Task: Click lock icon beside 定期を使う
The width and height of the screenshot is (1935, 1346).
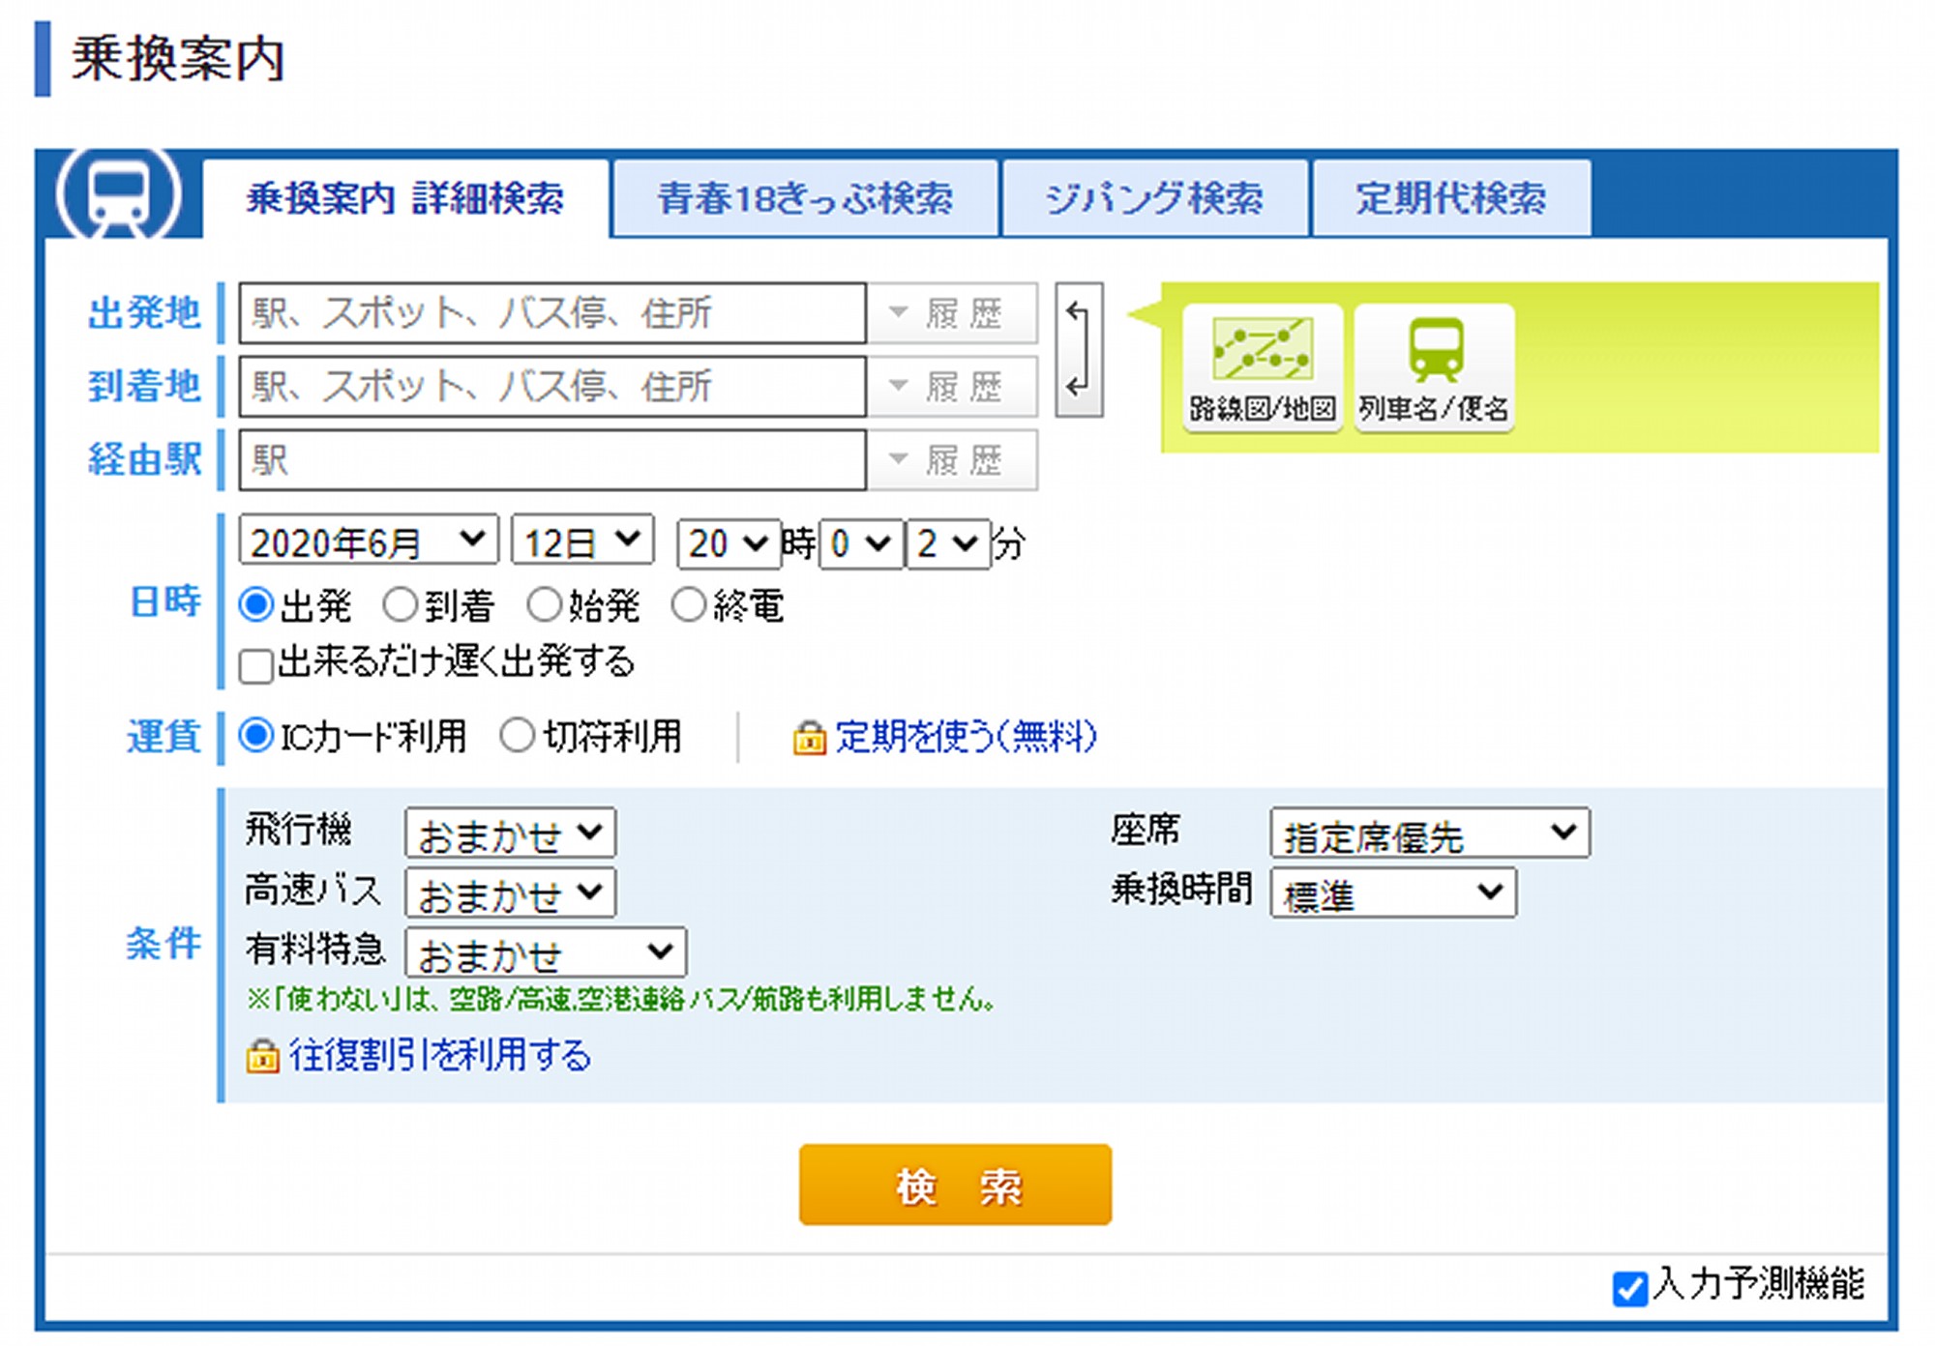Action: [x=809, y=738]
